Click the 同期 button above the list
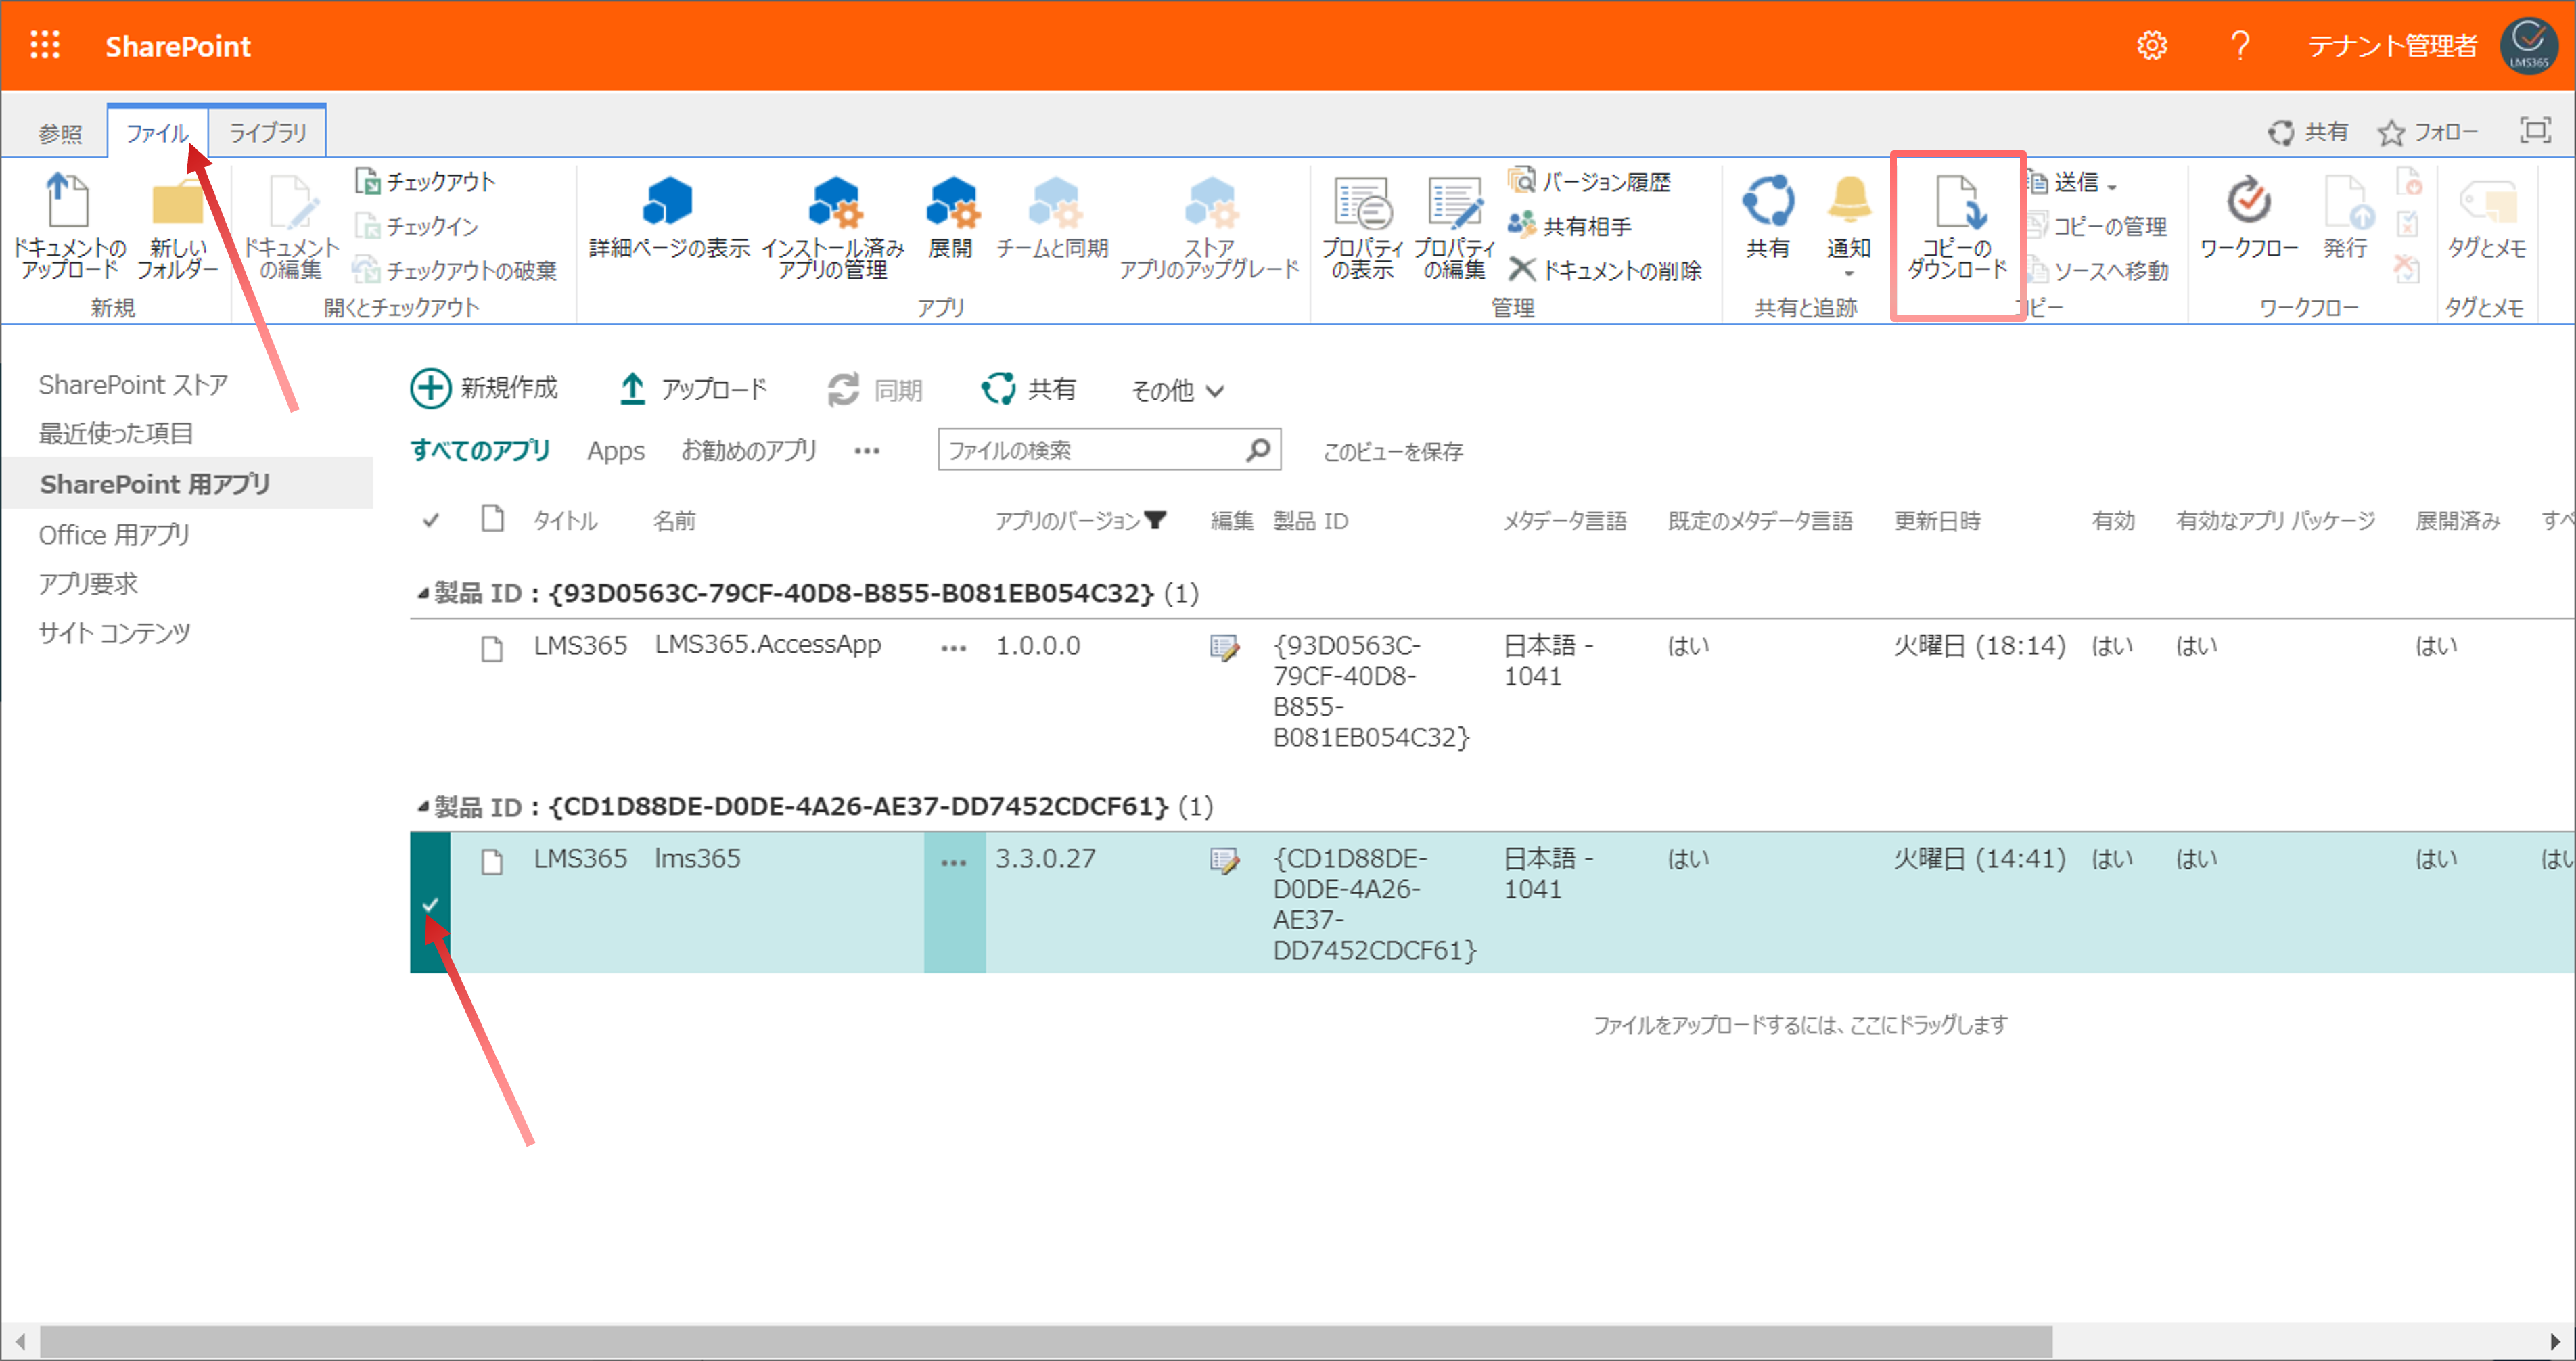This screenshot has height=1361, width=2576. 875,390
